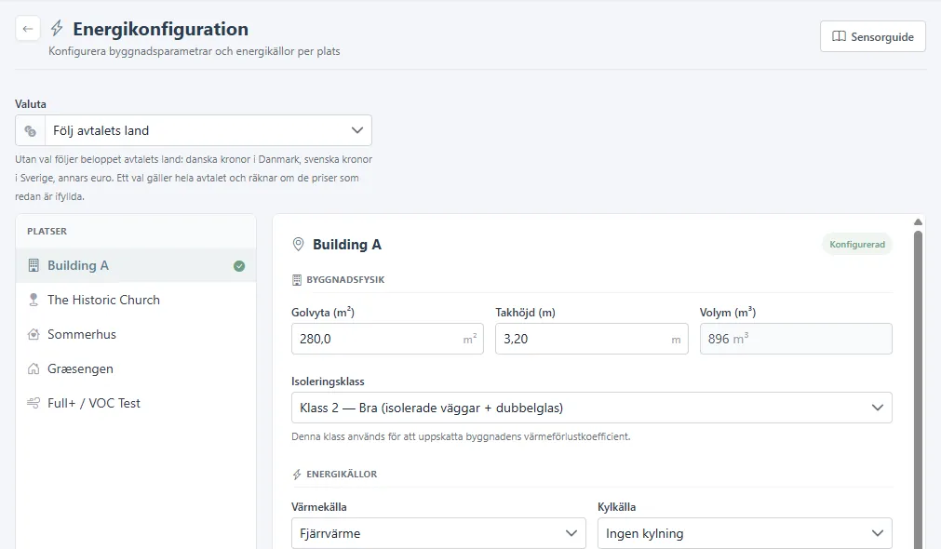Open the Värmekälla Fjärrvärme dropdown
The height and width of the screenshot is (549, 941).
pos(438,533)
